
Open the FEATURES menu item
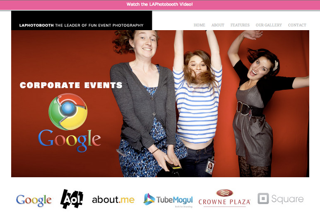pyautogui.click(x=240, y=25)
